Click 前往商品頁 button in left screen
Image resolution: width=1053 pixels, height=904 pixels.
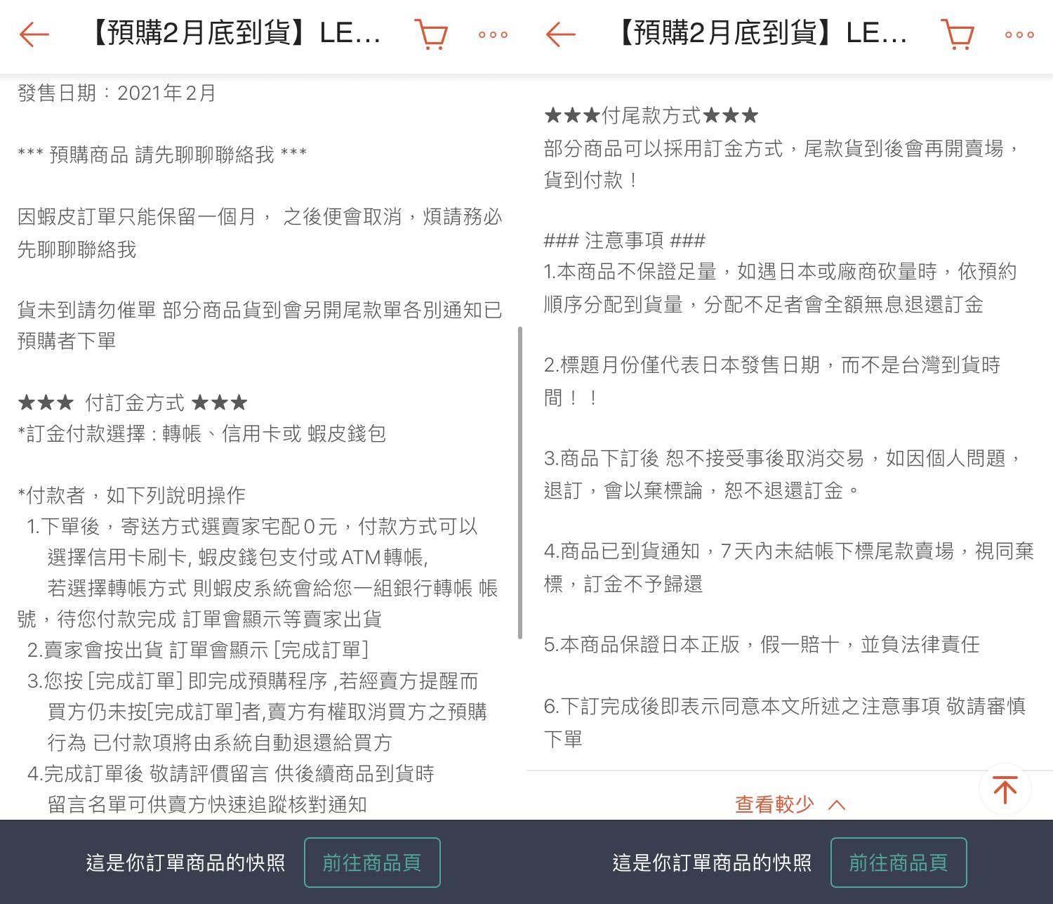pyautogui.click(x=372, y=863)
